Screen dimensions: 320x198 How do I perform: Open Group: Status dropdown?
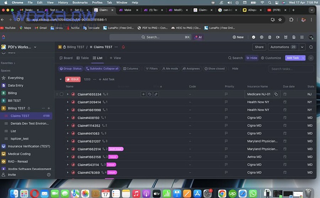tap(70, 69)
